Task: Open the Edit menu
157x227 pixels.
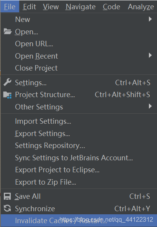Action: point(30,7)
